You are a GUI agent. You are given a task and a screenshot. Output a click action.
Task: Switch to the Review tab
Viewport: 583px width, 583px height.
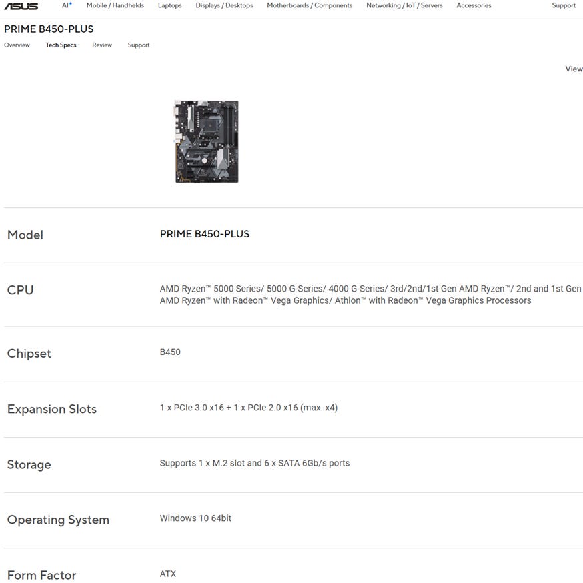102,45
